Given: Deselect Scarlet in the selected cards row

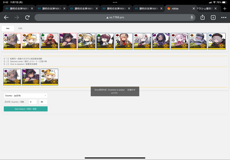Looking at the screenshot, I should 12,77.
